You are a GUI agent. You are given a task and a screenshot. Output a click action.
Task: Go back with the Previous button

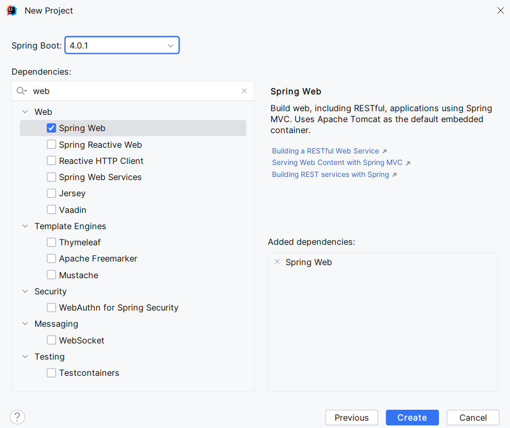tap(352, 418)
